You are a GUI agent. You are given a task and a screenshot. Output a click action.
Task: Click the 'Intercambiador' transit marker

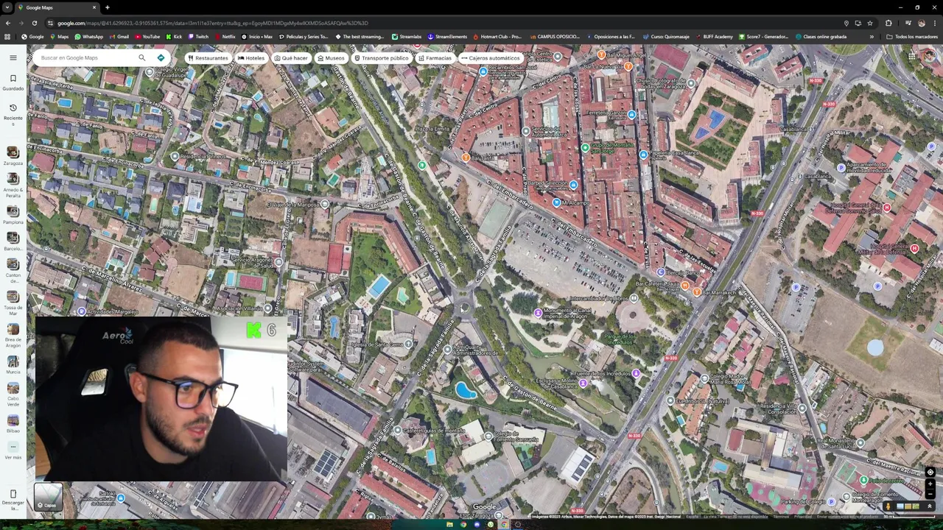click(x=634, y=298)
